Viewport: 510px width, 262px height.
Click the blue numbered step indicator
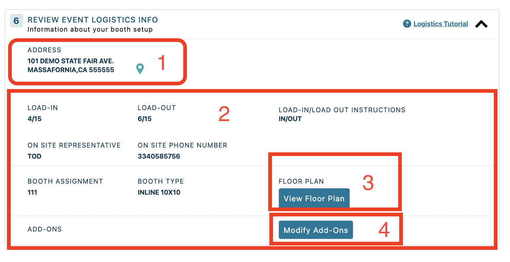click(x=16, y=21)
